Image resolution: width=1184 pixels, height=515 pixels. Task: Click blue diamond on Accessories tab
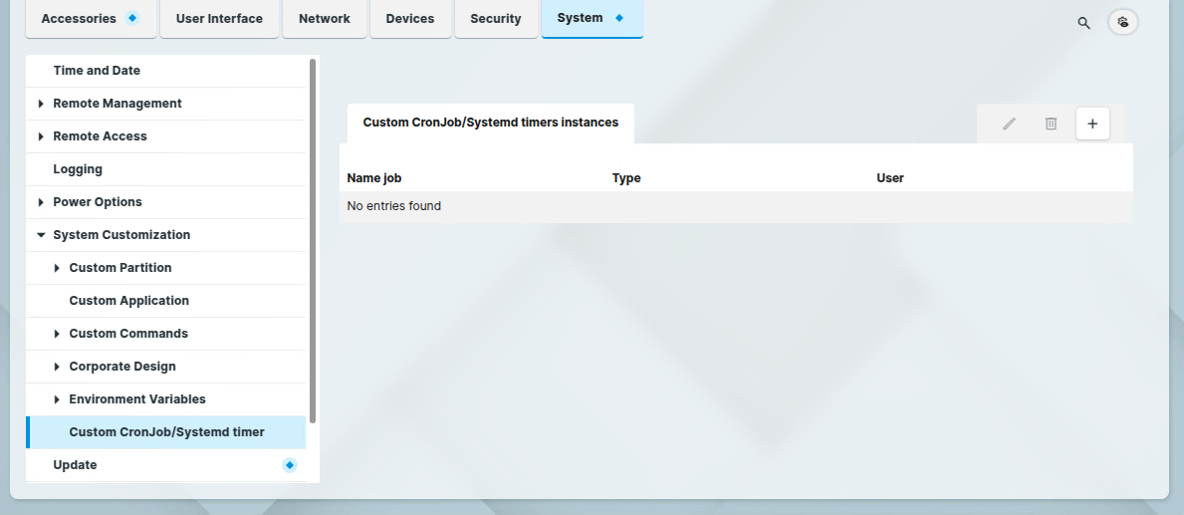132,18
